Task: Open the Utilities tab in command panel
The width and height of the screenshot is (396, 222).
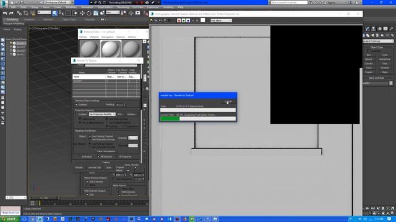Action: point(392,29)
